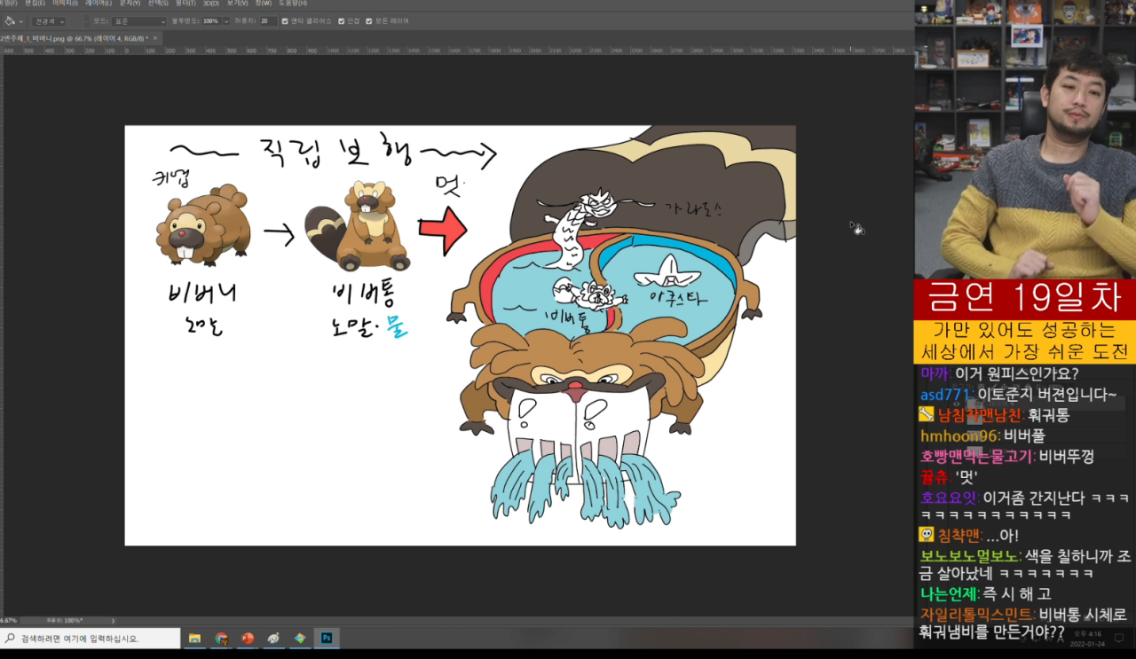Toggle the 인접 contiguous checkbox
The image size is (1136, 659).
[x=342, y=20]
